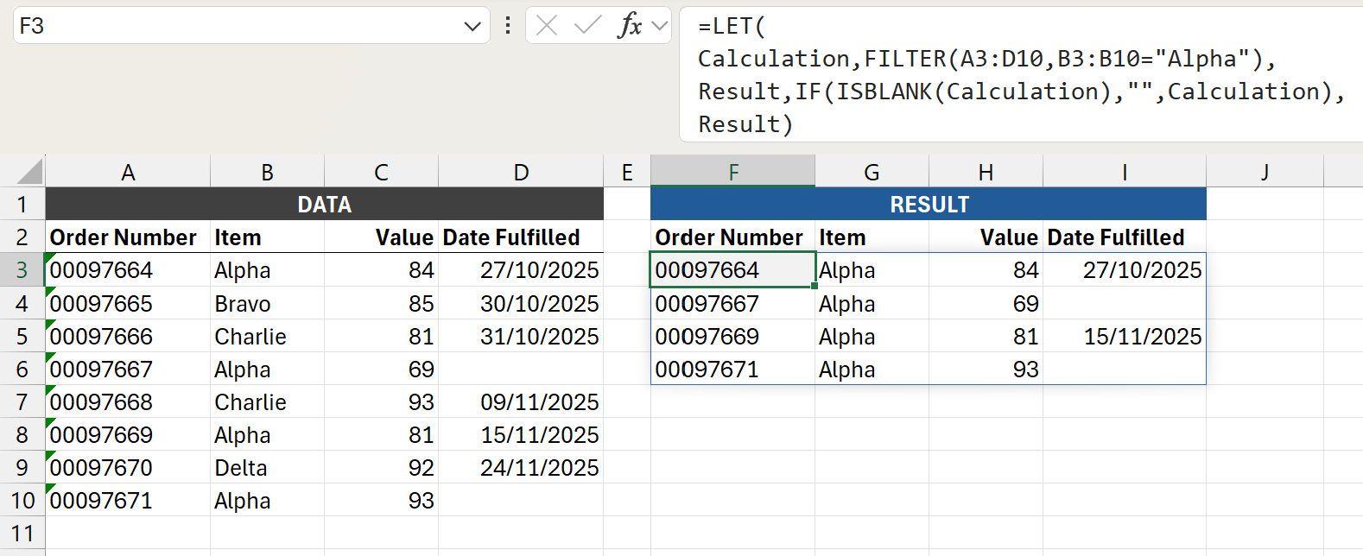Click empty cell D6 in Date Fulfilled
Screen dimensions: 1363x556
[x=521, y=369]
